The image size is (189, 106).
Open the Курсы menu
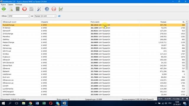point(3,5)
